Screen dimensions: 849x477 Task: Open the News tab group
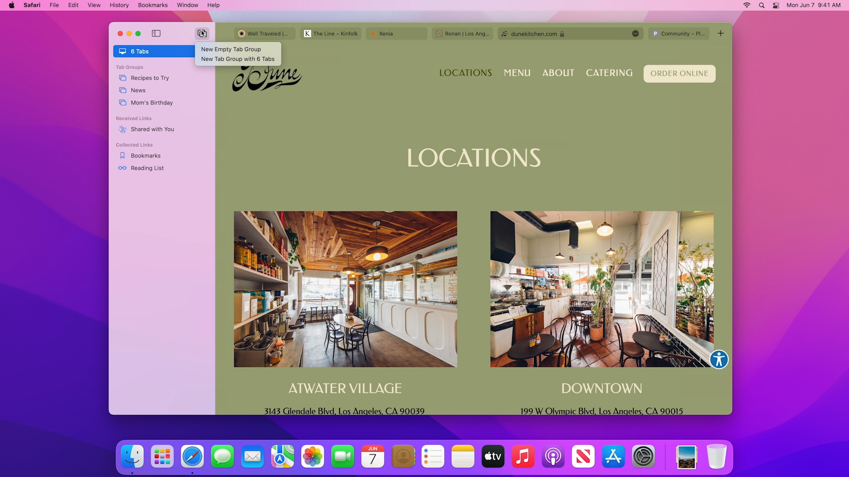tap(138, 90)
